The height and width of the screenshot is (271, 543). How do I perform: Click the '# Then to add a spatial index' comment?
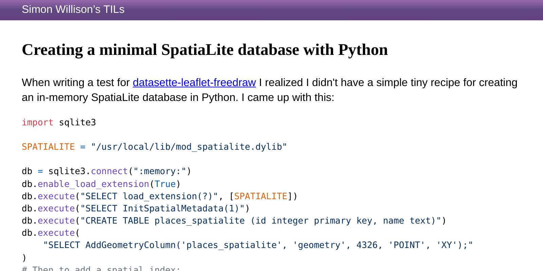click(101, 268)
